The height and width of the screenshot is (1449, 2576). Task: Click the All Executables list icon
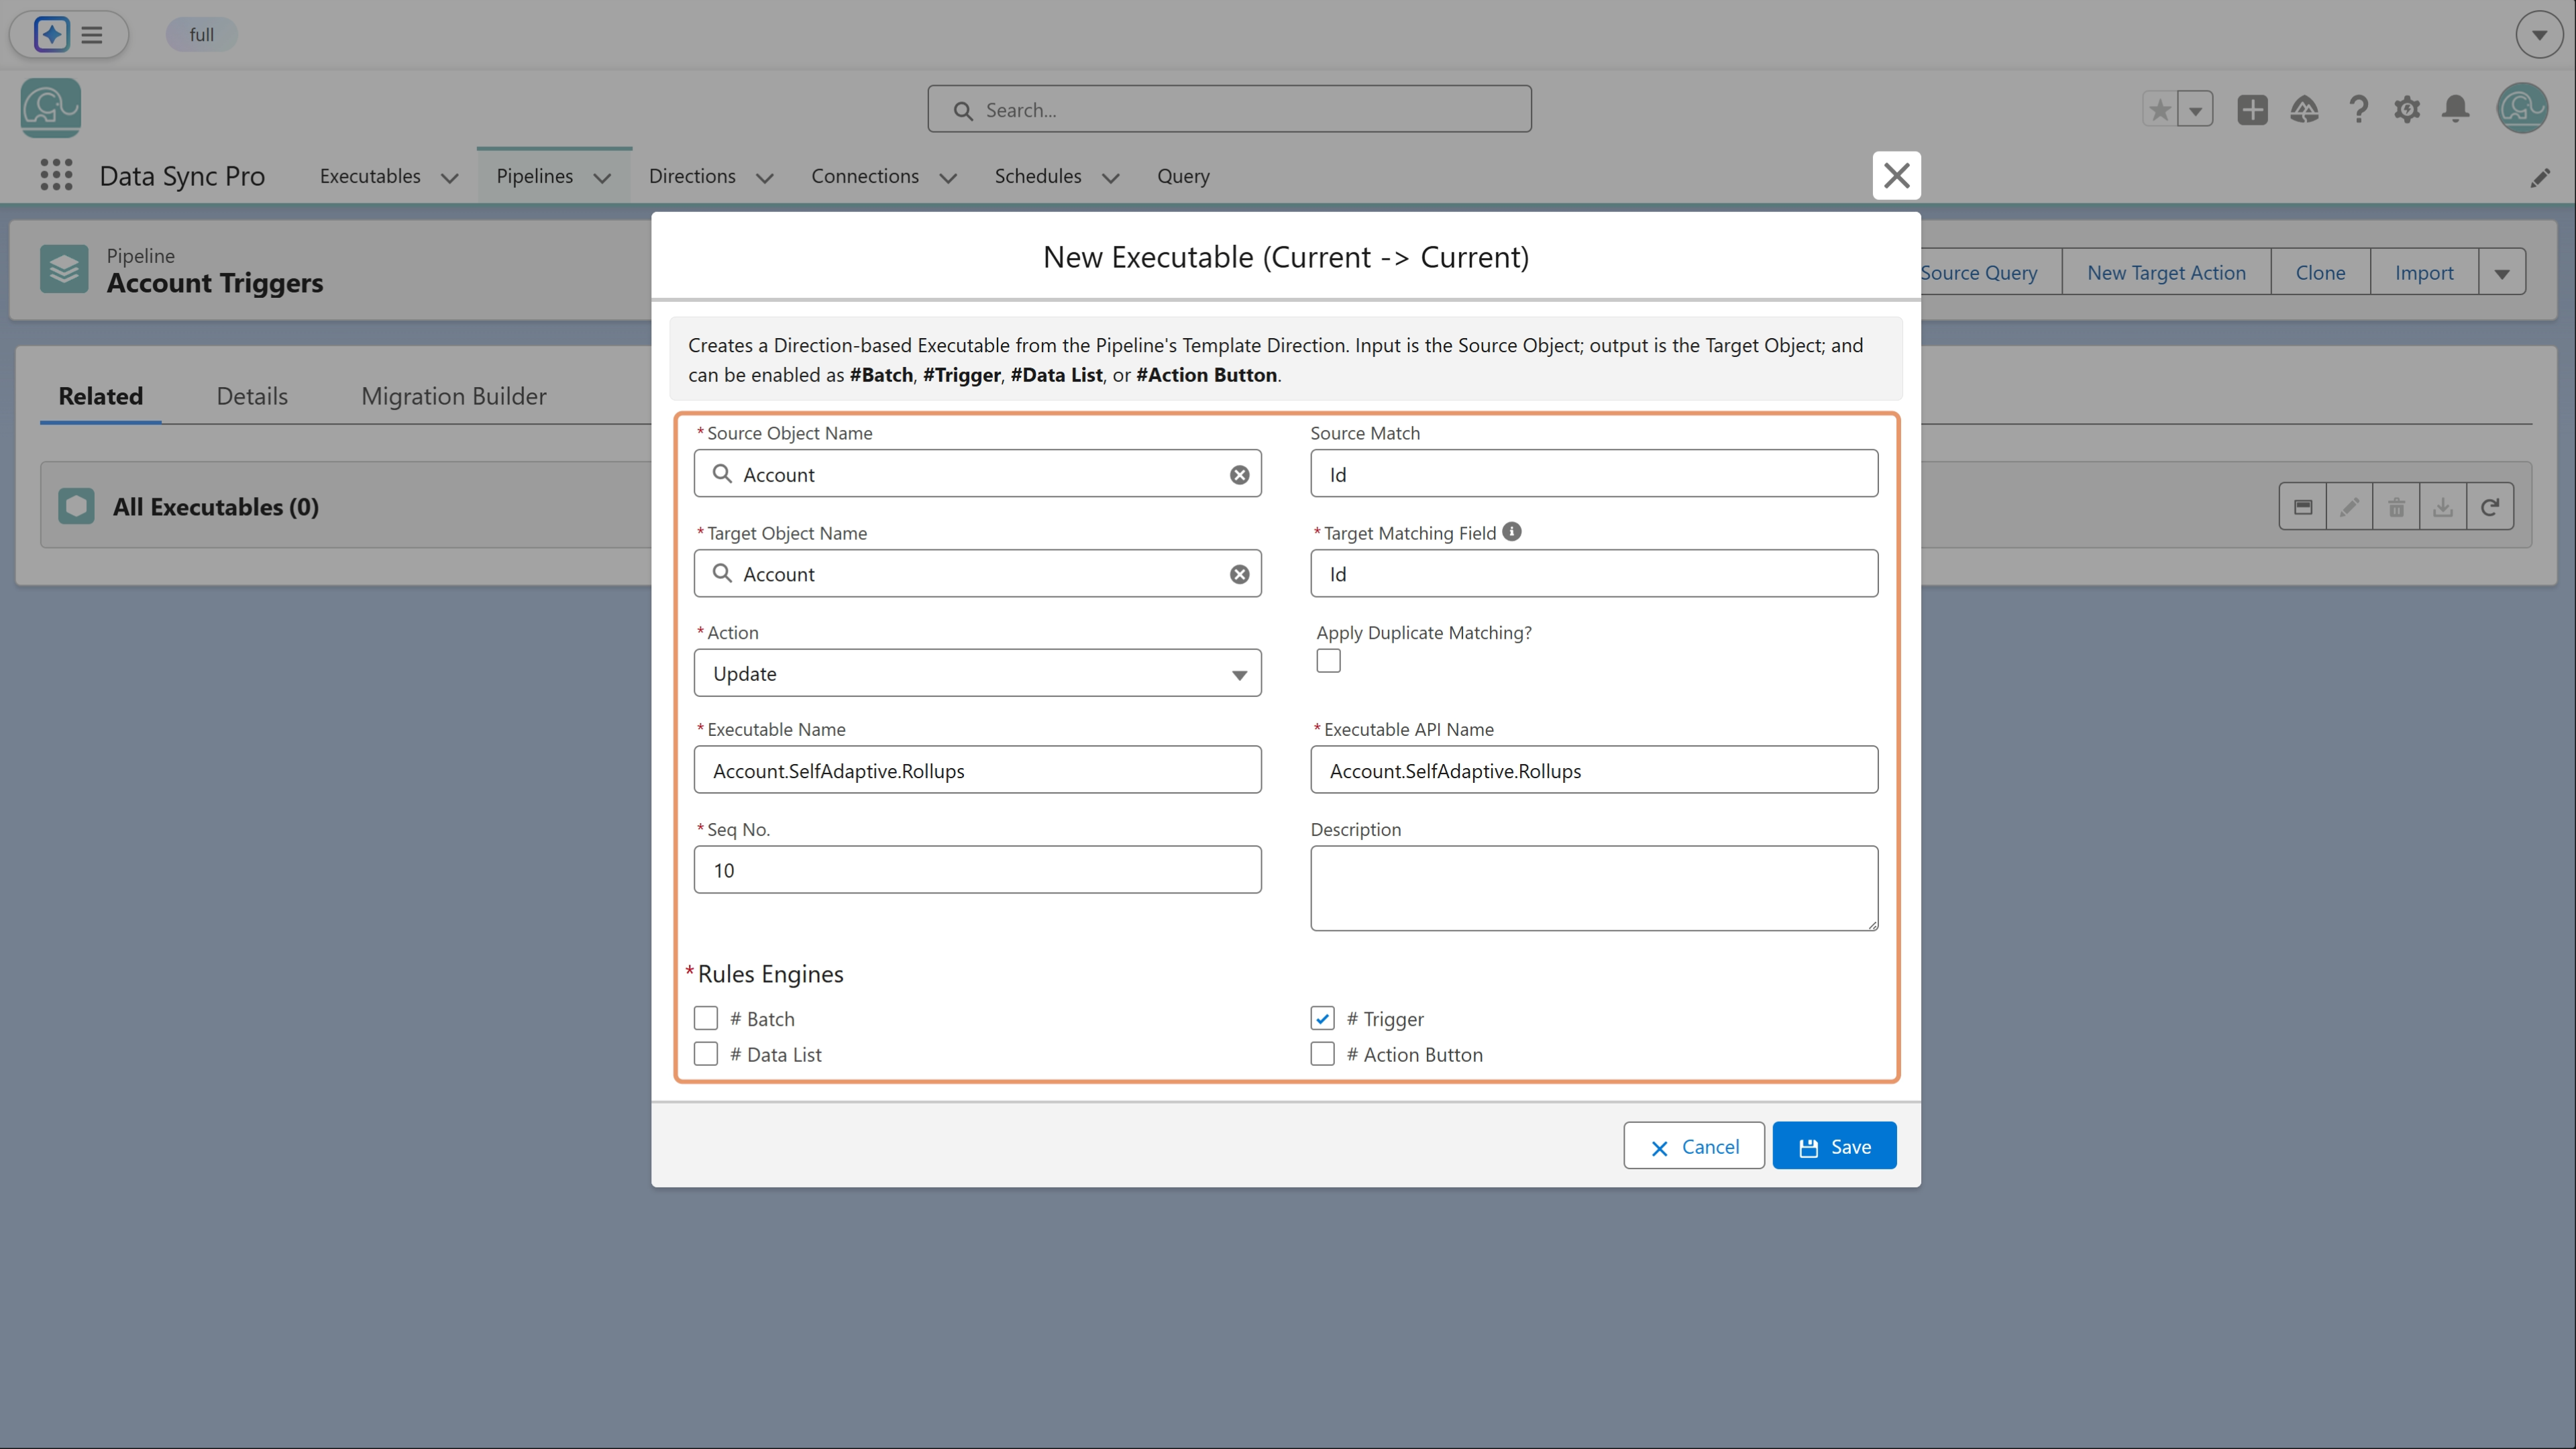tap(76, 506)
